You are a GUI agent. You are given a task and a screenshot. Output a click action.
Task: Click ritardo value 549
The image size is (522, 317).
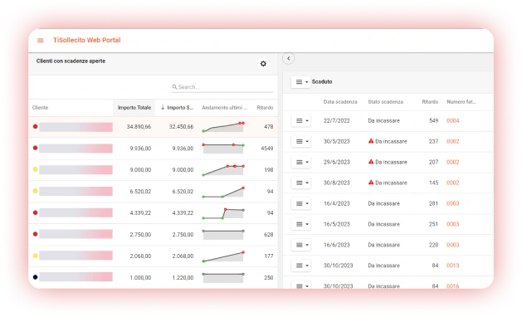point(433,120)
